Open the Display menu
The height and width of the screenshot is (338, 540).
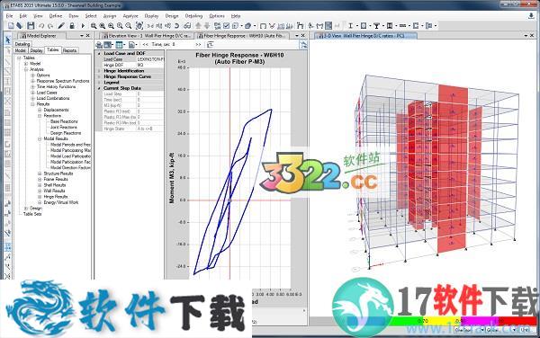[x=151, y=16]
